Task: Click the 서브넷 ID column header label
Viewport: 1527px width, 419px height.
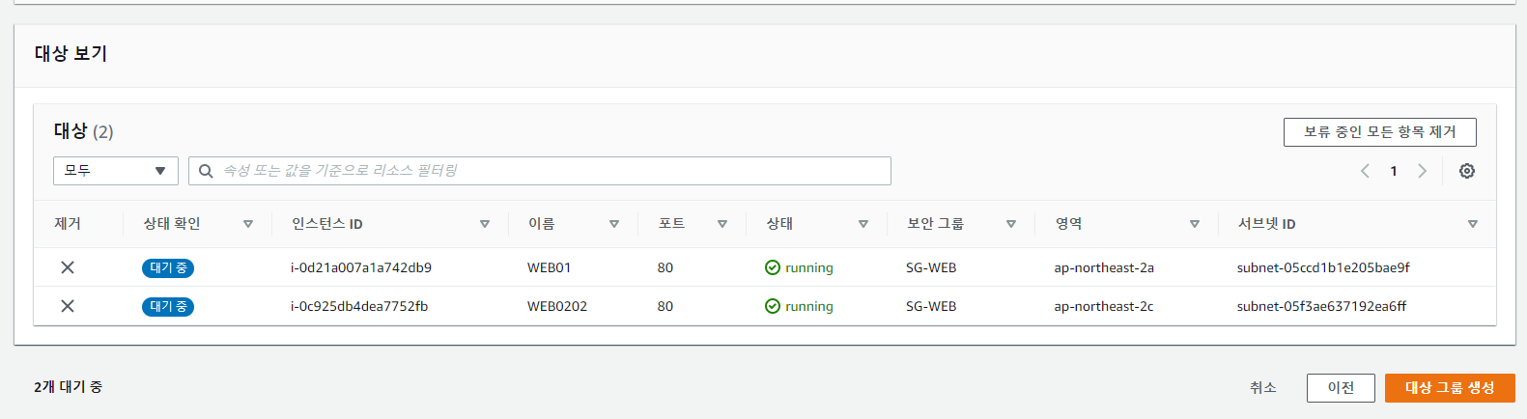Action: click(1267, 224)
